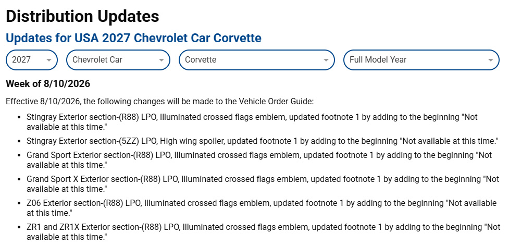
Task: Expand the Corvette model dropdown
Action: point(257,60)
